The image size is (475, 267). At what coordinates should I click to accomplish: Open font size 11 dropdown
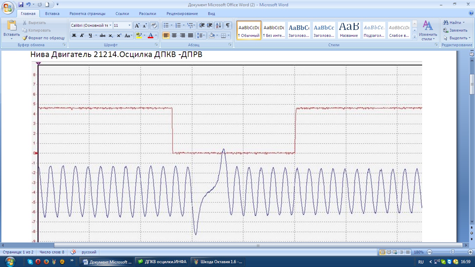[x=130, y=25]
